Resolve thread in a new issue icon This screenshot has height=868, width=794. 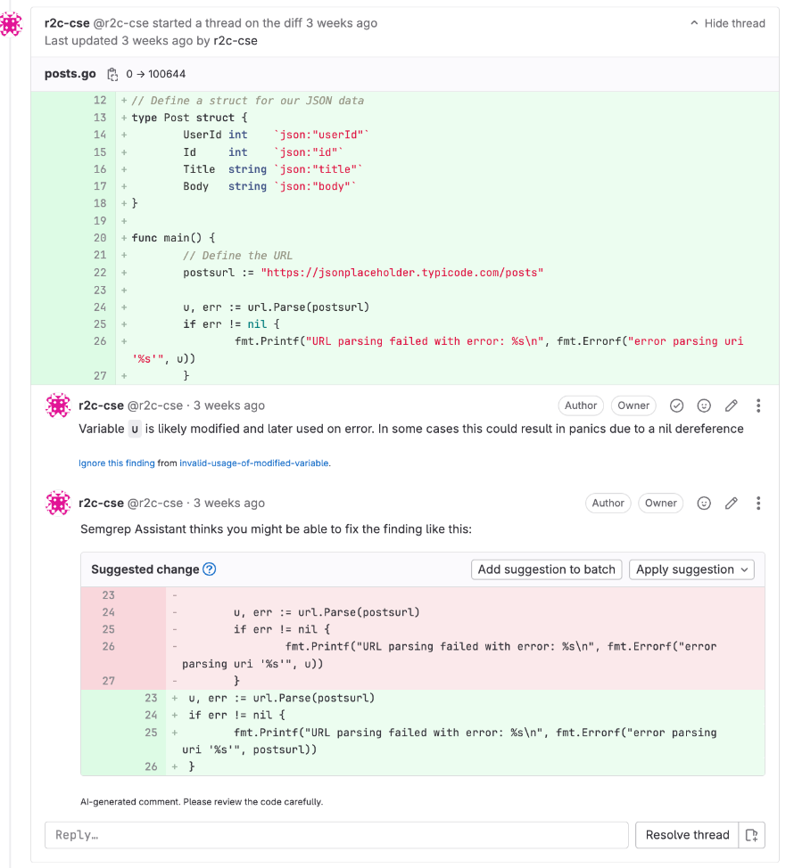pyautogui.click(x=752, y=835)
